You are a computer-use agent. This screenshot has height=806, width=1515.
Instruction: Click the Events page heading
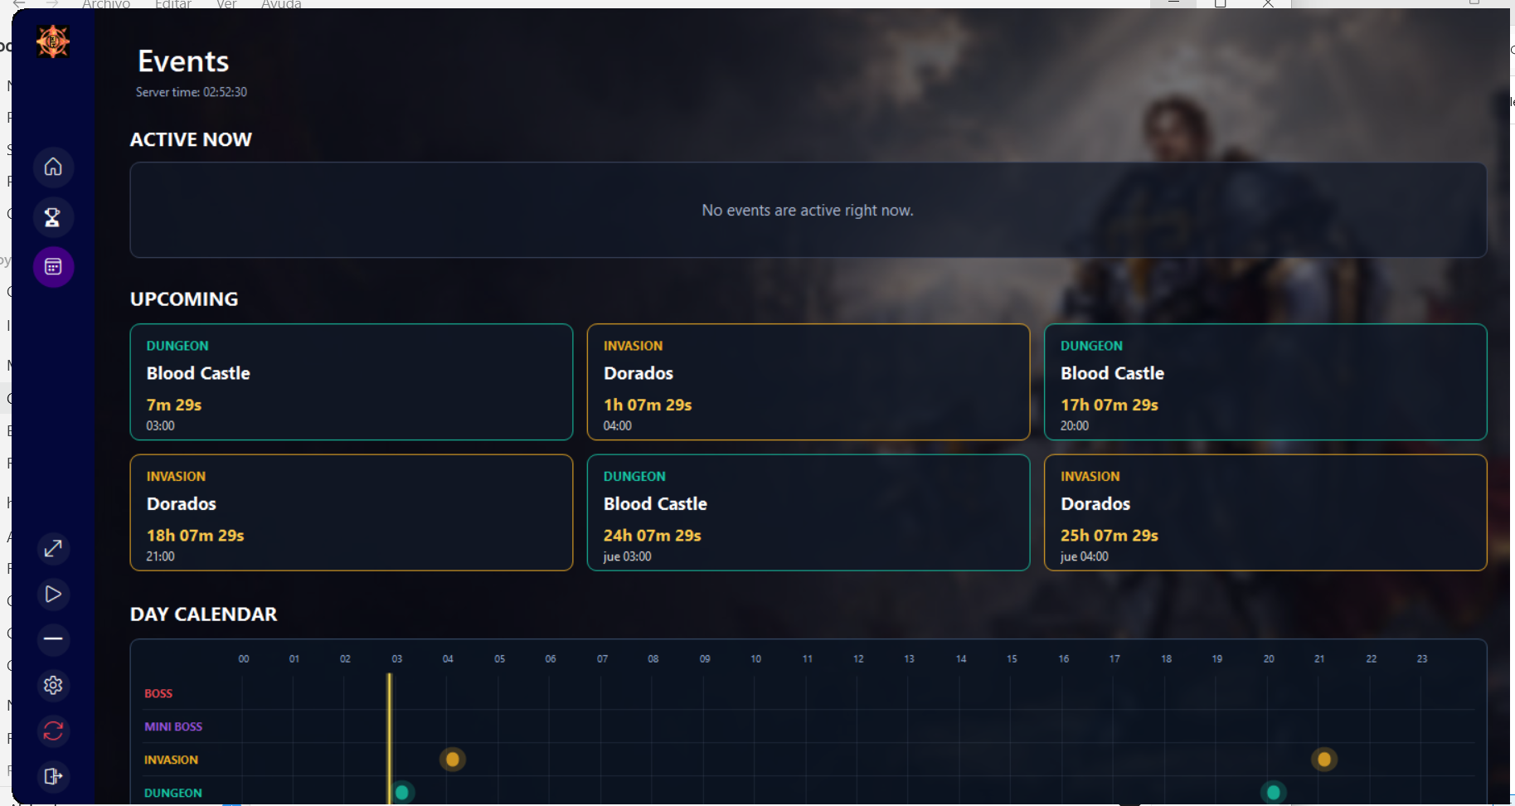[183, 61]
